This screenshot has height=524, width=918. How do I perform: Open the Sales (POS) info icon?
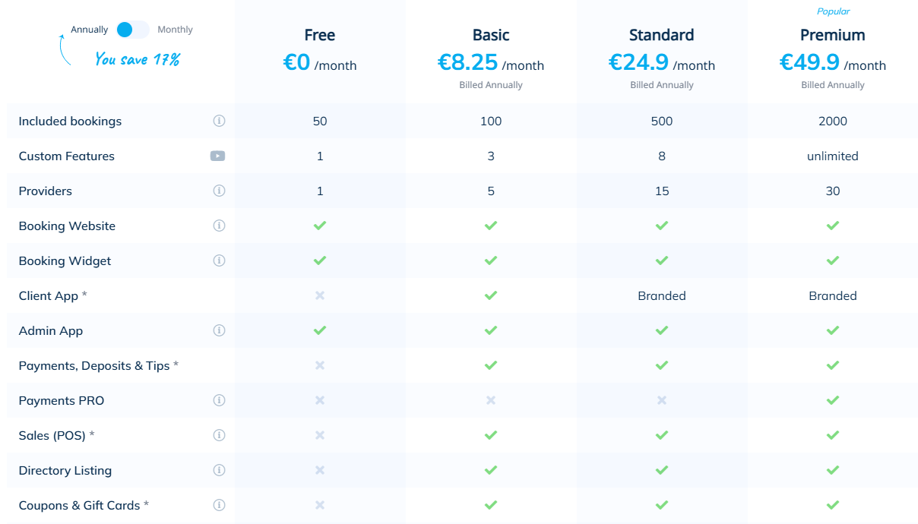click(x=219, y=435)
